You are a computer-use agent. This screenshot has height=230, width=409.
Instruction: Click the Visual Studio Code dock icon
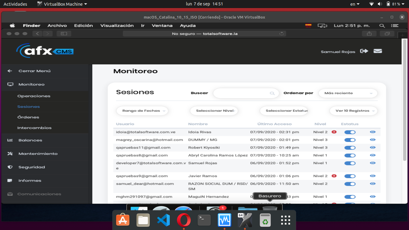[x=163, y=220]
